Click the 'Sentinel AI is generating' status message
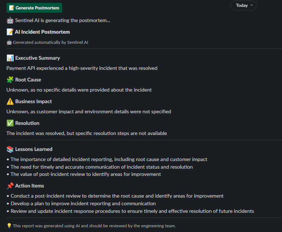282x232 pixels. pyautogui.click(x=62, y=20)
